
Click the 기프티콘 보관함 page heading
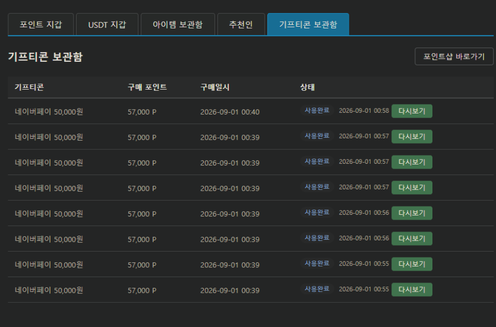(45, 57)
